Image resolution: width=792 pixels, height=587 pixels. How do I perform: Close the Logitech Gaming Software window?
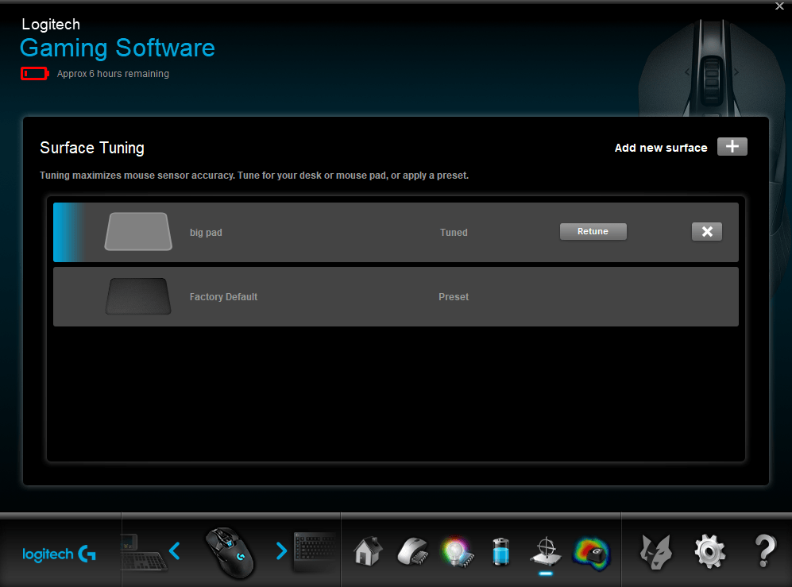coord(779,6)
